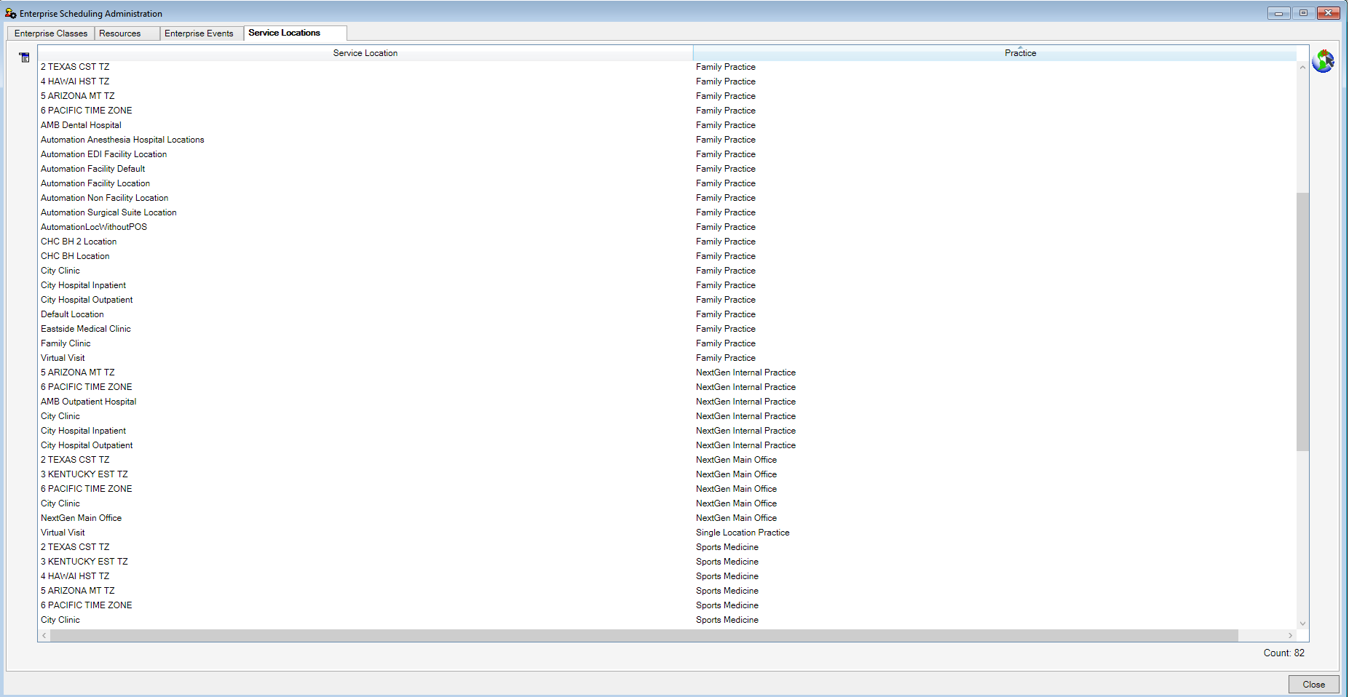The width and height of the screenshot is (1349, 697).
Task: Click the globe refresh icon at top right
Action: (1323, 61)
